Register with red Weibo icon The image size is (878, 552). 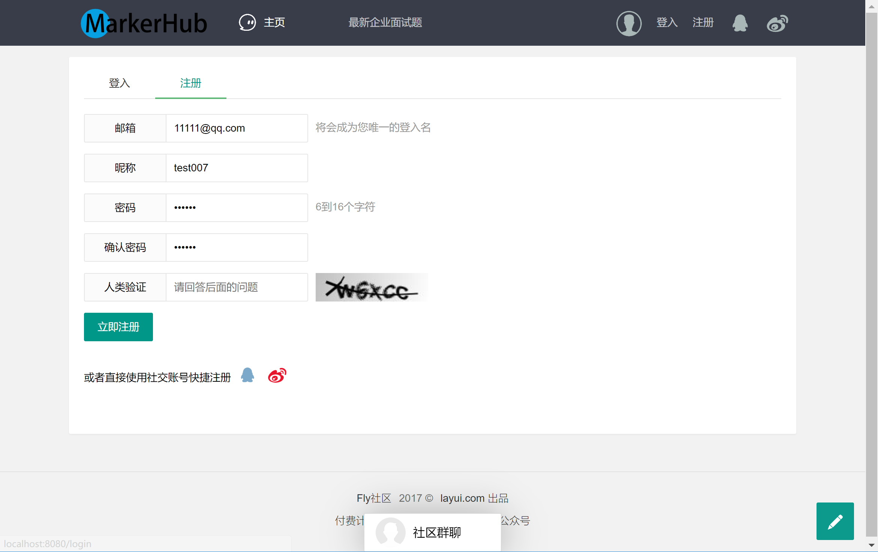[x=277, y=375]
